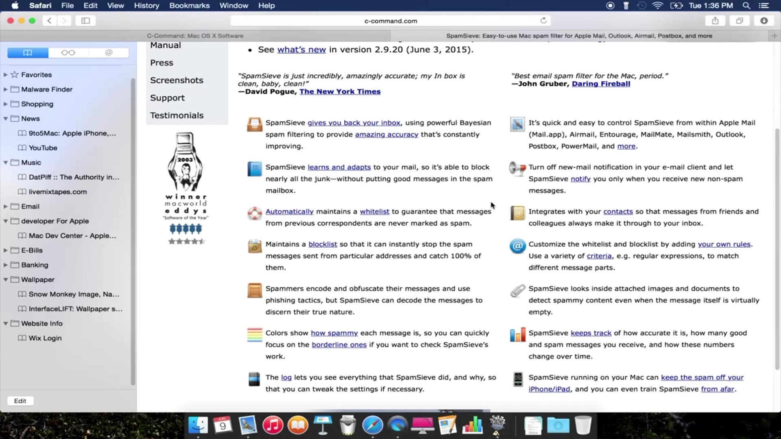Open Finder from the Dock
Viewport: 781px width, 439px height.
[x=198, y=425]
